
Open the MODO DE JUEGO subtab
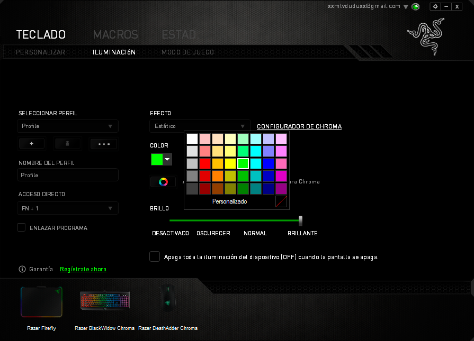187,52
